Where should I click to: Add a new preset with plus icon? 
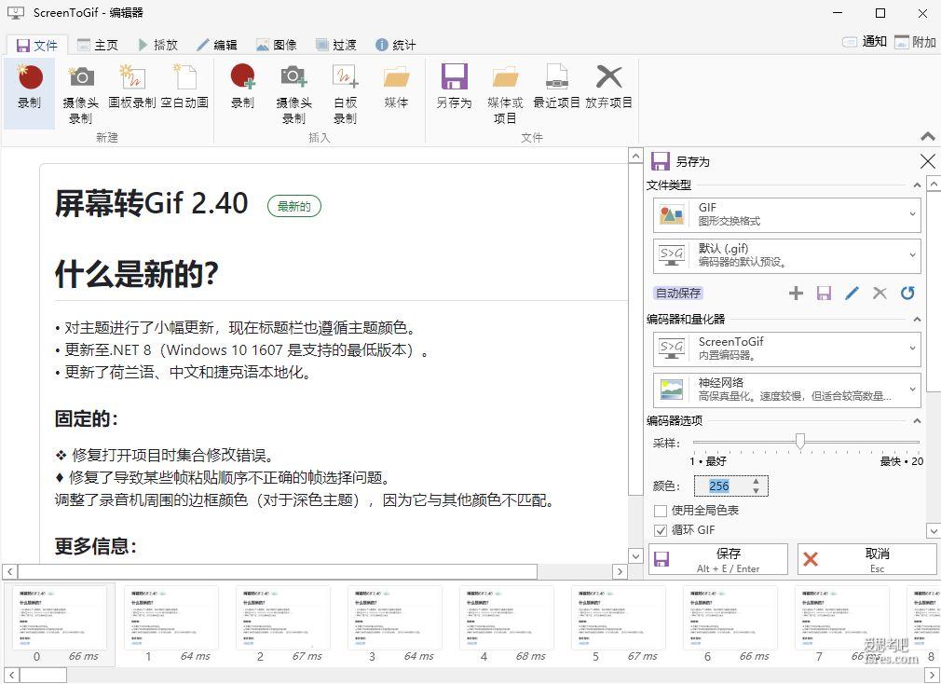coord(796,293)
